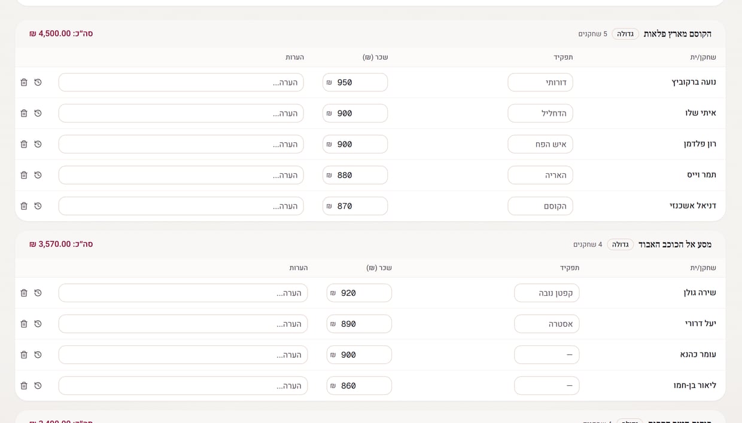Delete the row for דניאל אשכנזי

[24, 206]
